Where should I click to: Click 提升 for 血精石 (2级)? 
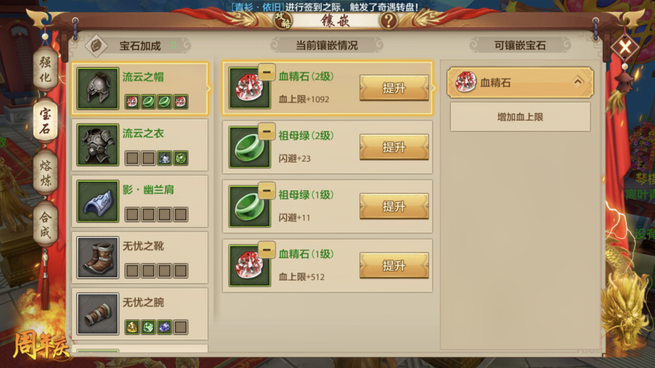tap(394, 88)
